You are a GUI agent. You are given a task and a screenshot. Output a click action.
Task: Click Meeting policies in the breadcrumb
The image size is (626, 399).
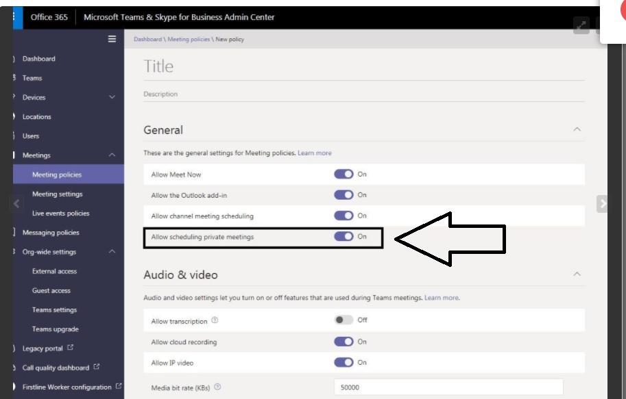182,39
